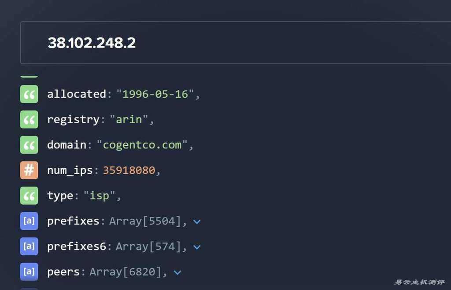Click the Array[6820] peers label
Viewport: 451px width, 290px height.
point(126,272)
